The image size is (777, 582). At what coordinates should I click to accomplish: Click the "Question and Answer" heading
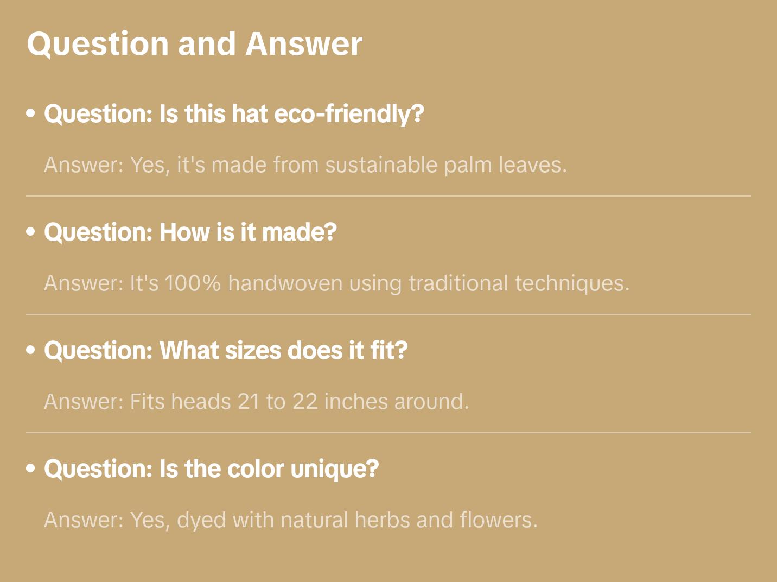coord(194,43)
